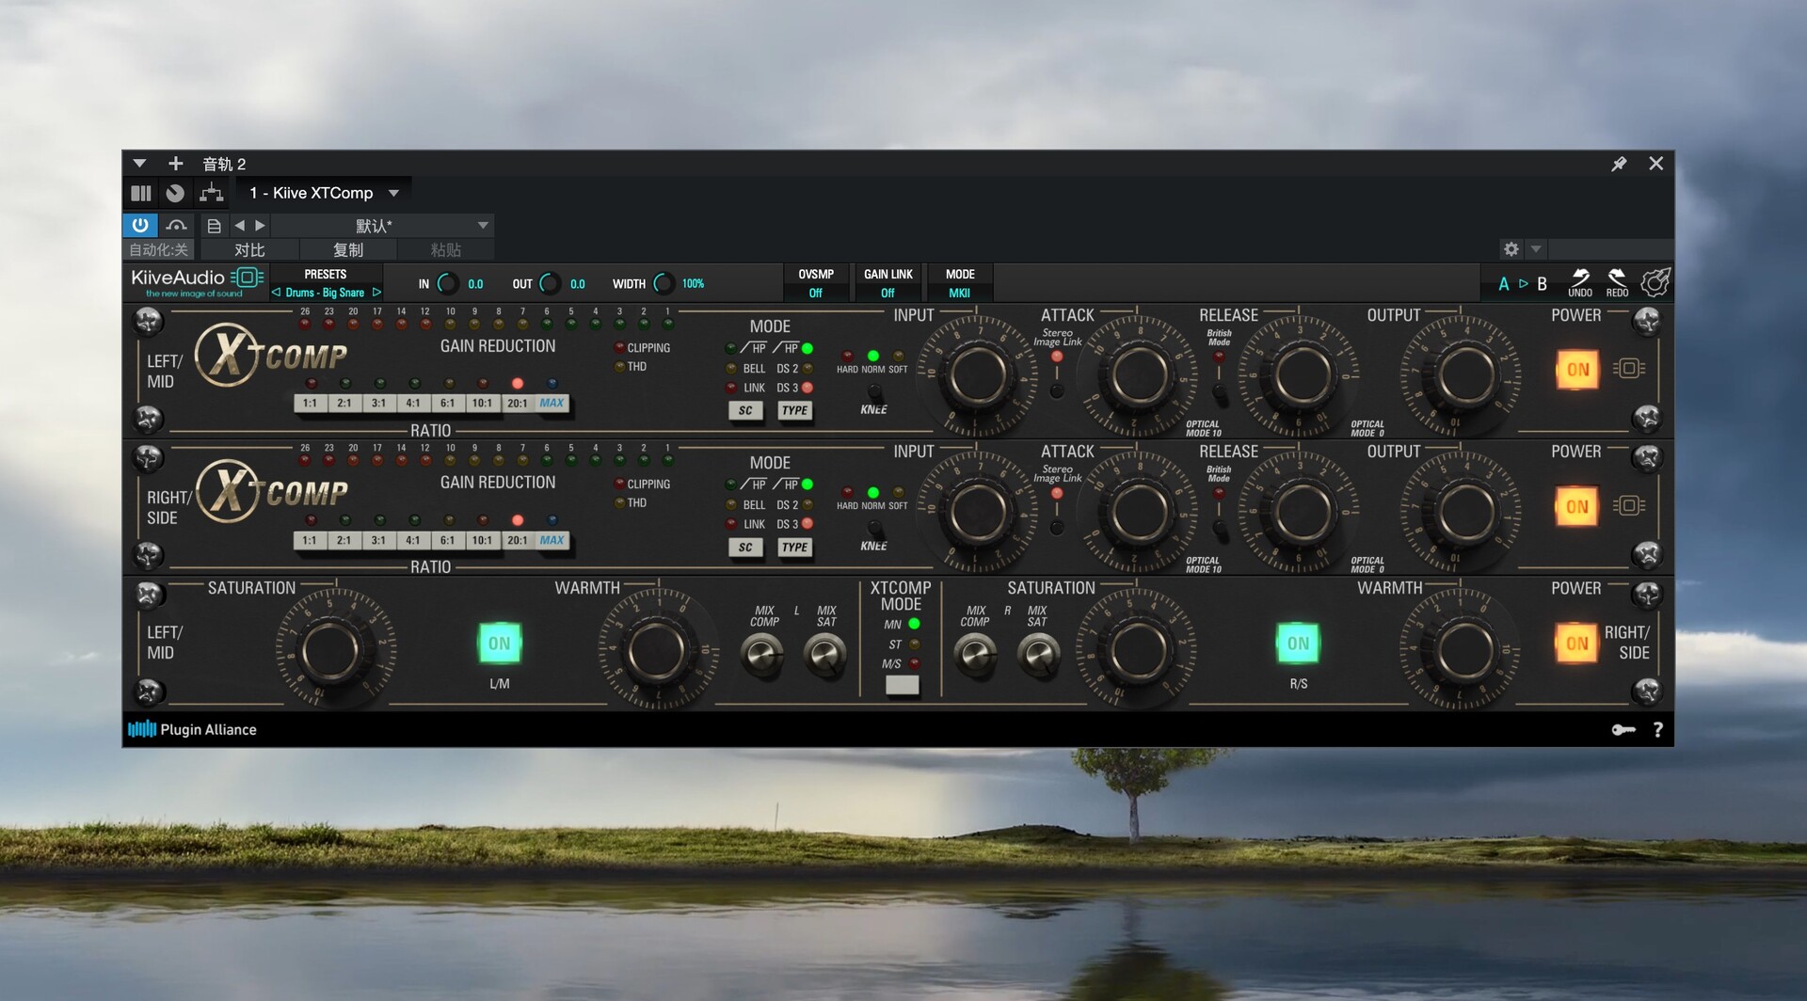Screen dimensions: 1807x1001
Task: Click the OVSMP Off menu
Action: click(815, 284)
